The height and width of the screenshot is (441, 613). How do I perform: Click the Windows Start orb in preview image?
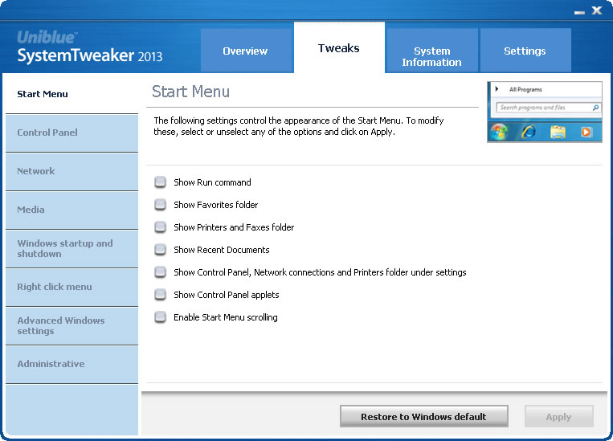coord(499,132)
